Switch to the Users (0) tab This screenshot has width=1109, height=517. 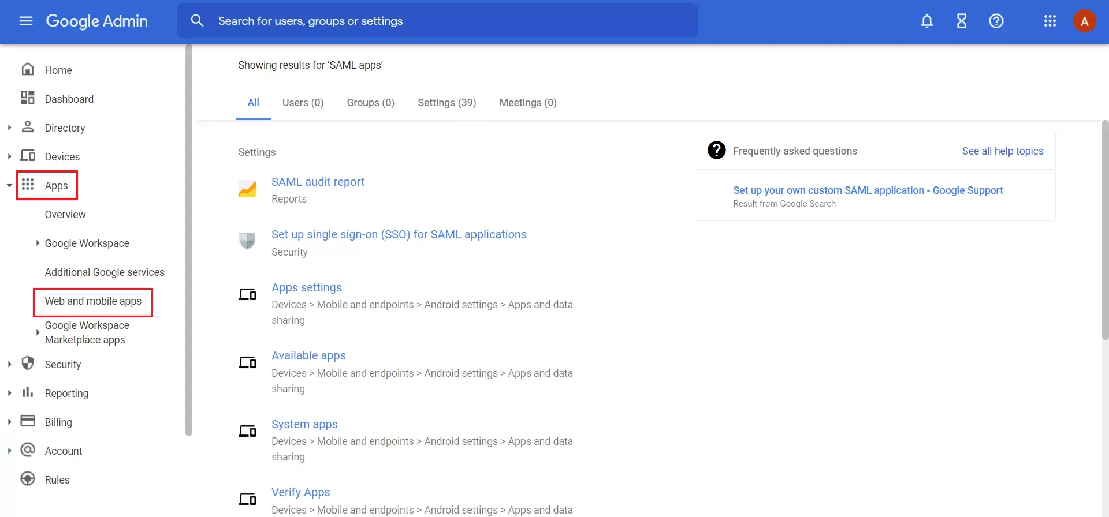[303, 103]
